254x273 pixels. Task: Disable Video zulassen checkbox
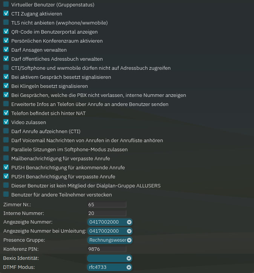click(6, 122)
